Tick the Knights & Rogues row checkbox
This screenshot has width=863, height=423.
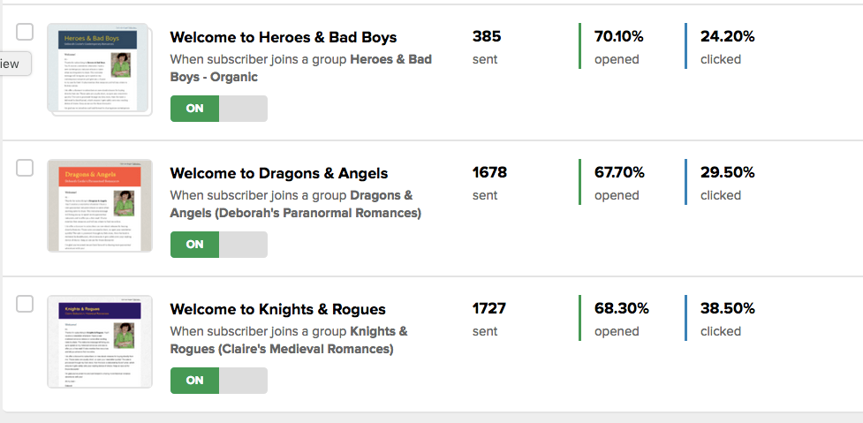(25, 304)
